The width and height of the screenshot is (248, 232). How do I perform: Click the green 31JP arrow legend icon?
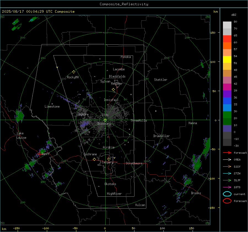coord(227,180)
